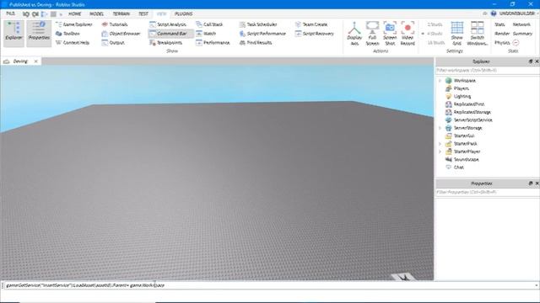The width and height of the screenshot is (540, 303).
Task: Open the Toolbox panel
Action: [67, 34]
